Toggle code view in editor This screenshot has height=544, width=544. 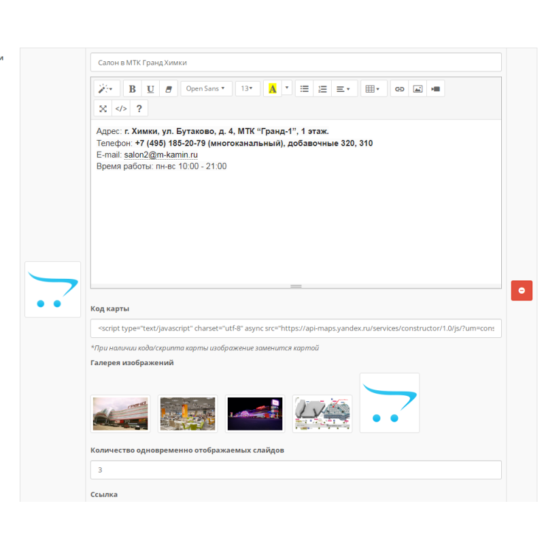click(x=121, y=109)
